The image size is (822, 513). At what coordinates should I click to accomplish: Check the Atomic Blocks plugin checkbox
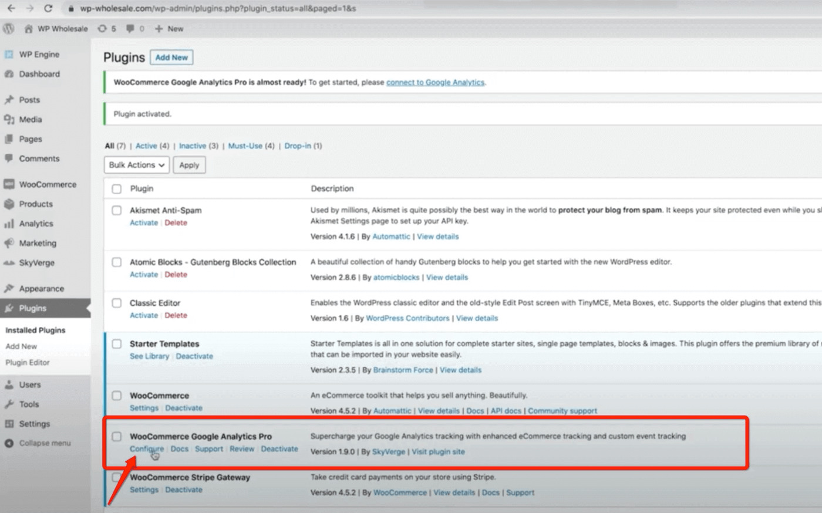pos(117,262)
